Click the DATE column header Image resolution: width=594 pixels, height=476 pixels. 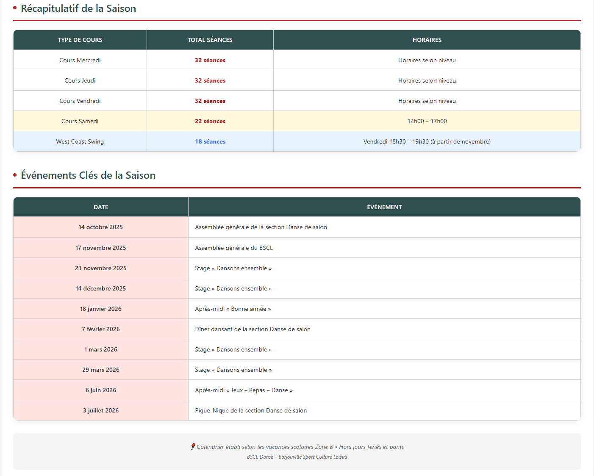click(101, 207)
